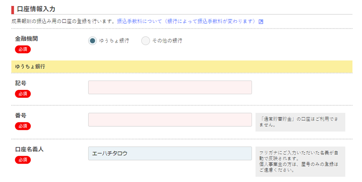
Task: Click external link icon after 振込手数料 link
Action: (261, 22)
